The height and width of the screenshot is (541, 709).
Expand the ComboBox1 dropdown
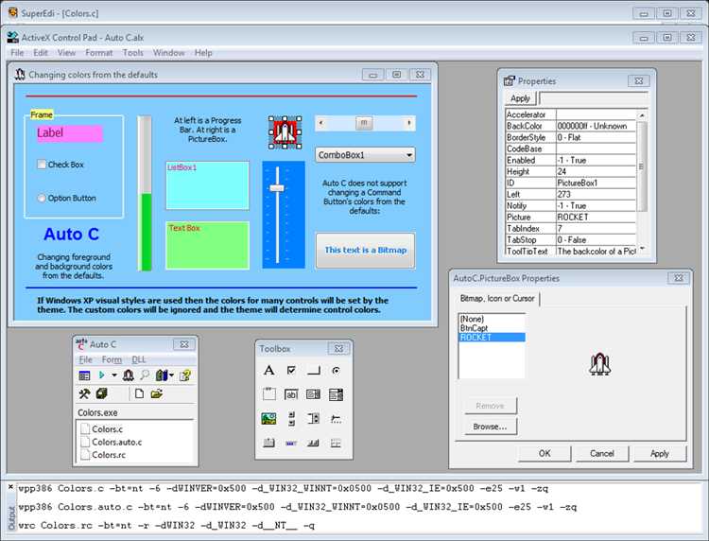[408, 155]
